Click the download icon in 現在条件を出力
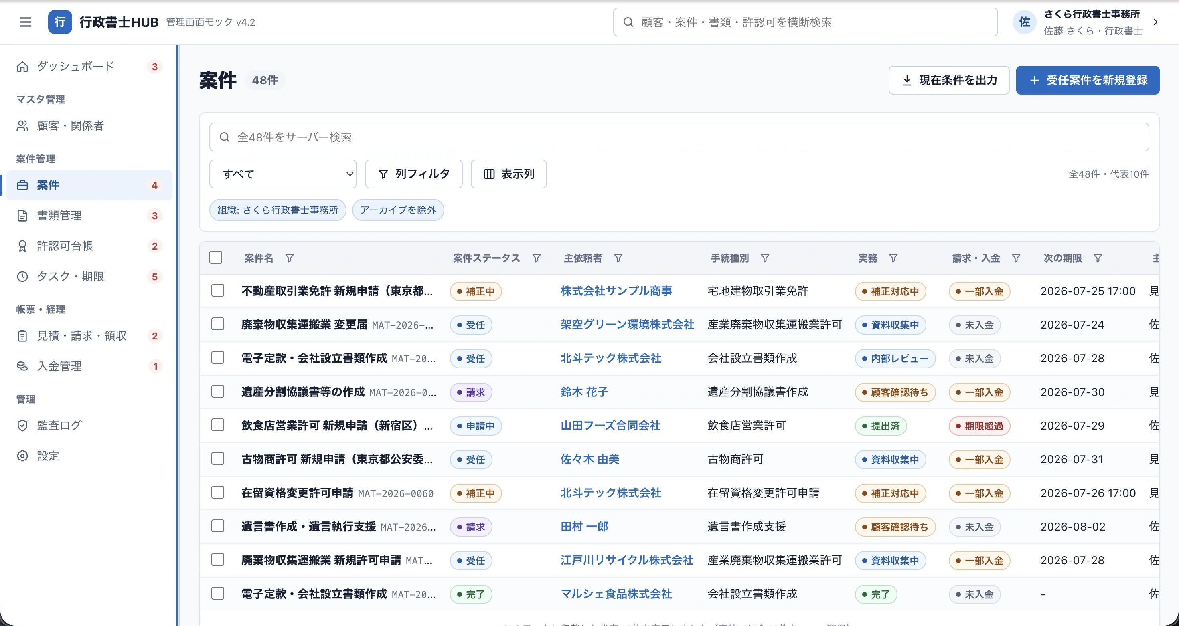The width and height of the screenshot is (1179, 626). tap(907, 80)
